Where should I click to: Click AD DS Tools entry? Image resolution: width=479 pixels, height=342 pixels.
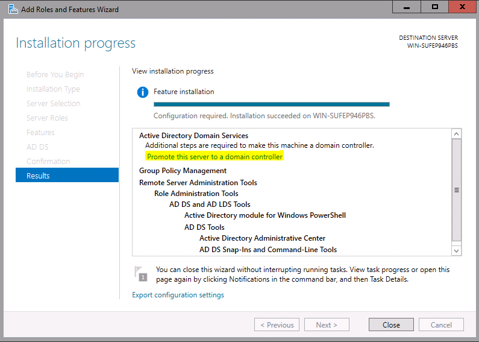click(x=204, y=227)
